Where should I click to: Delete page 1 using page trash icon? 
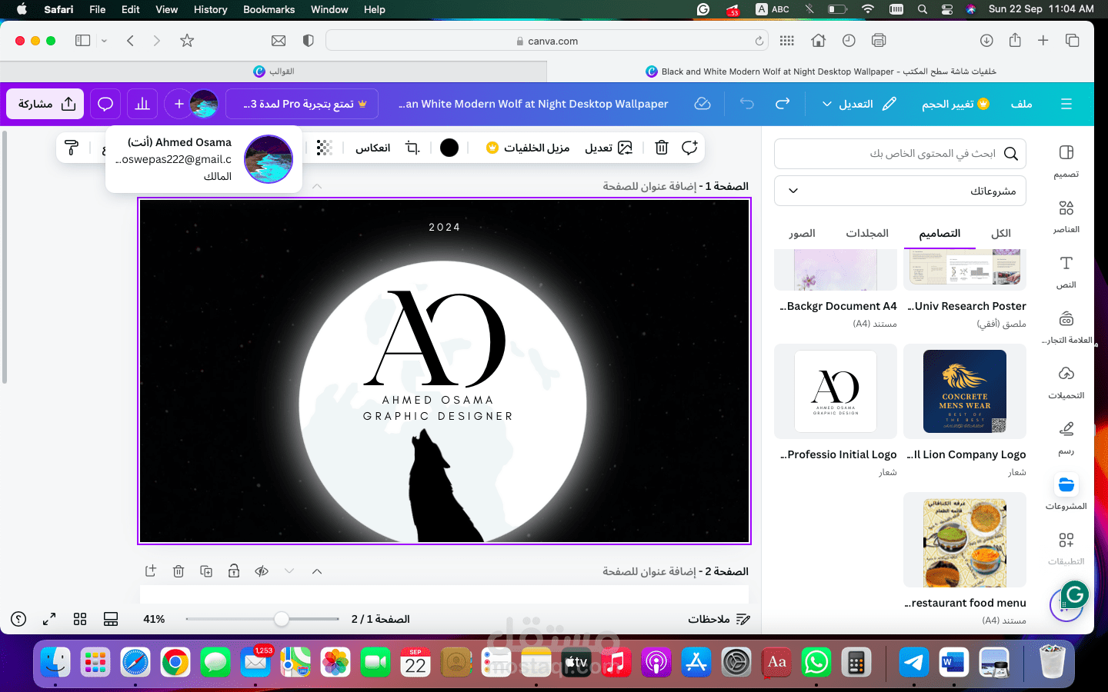(x=179, y=571)
